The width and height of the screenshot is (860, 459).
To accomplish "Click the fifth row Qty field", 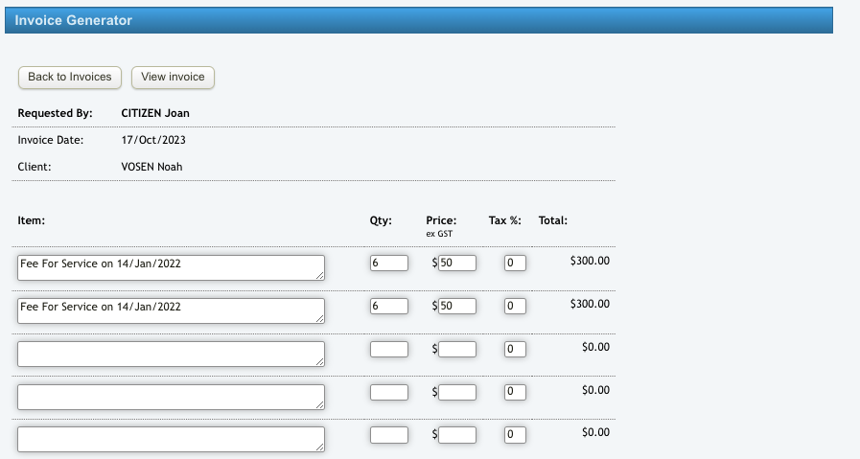I will pos(389,435).
